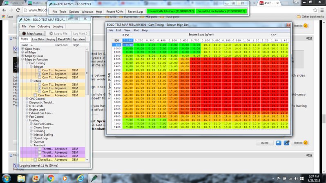
Task: Tick the Advanced Cam Ti... checkbox under Exhaust
Action: click(40, 77)
